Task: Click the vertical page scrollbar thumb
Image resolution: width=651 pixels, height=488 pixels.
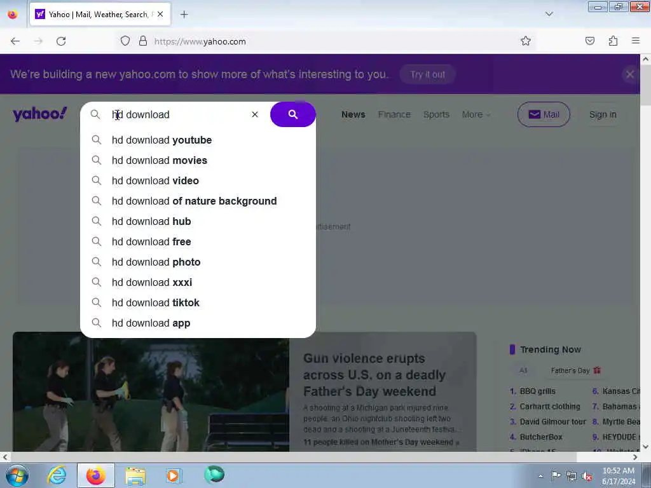Action: (646, 85)
